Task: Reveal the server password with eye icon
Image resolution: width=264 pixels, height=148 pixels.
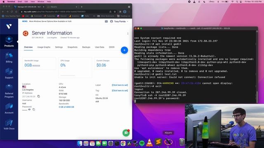Action: click(x=29, y=110)
